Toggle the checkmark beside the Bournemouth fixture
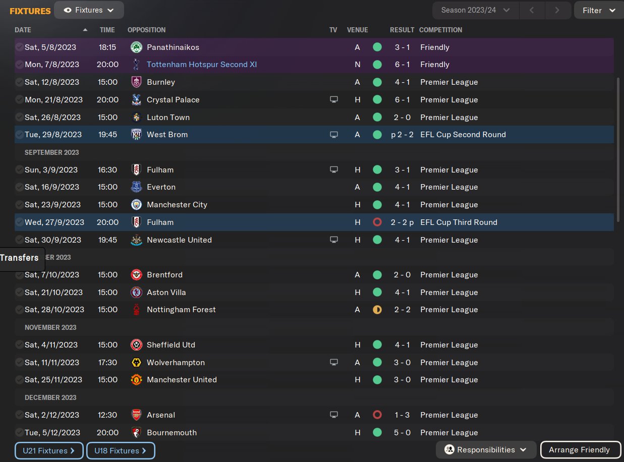 [x=19, y=433]
